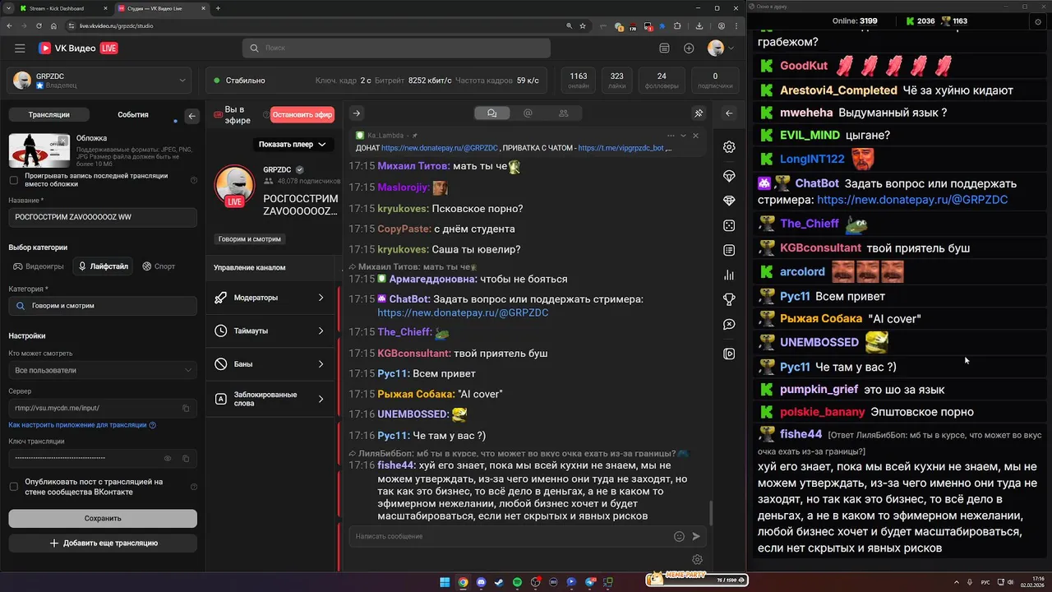Click the VK Video search field
Image resolution: width=1052 pixels, height=592 pixels.
pos(396,49)
